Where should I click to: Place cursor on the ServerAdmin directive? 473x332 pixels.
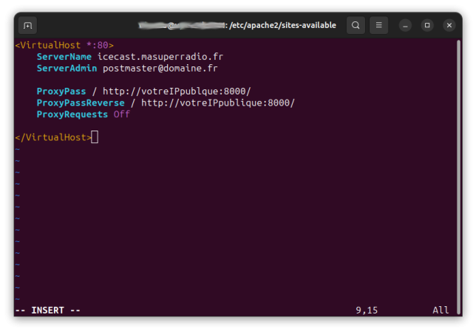coord(67,69)
